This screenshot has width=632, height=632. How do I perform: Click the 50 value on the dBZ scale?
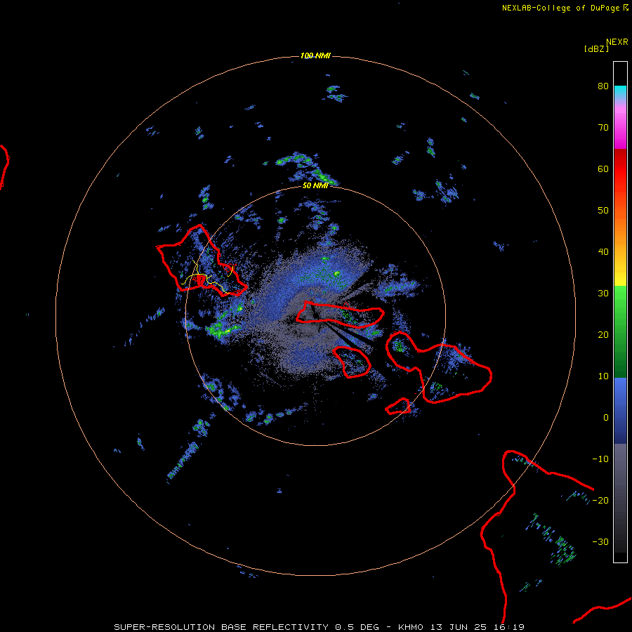(603, 211)
